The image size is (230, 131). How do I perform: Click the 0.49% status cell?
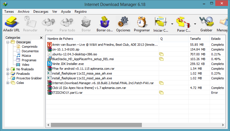pos(216,59)
